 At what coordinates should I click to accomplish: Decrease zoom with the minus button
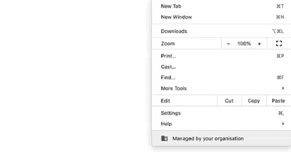point(228,44)
